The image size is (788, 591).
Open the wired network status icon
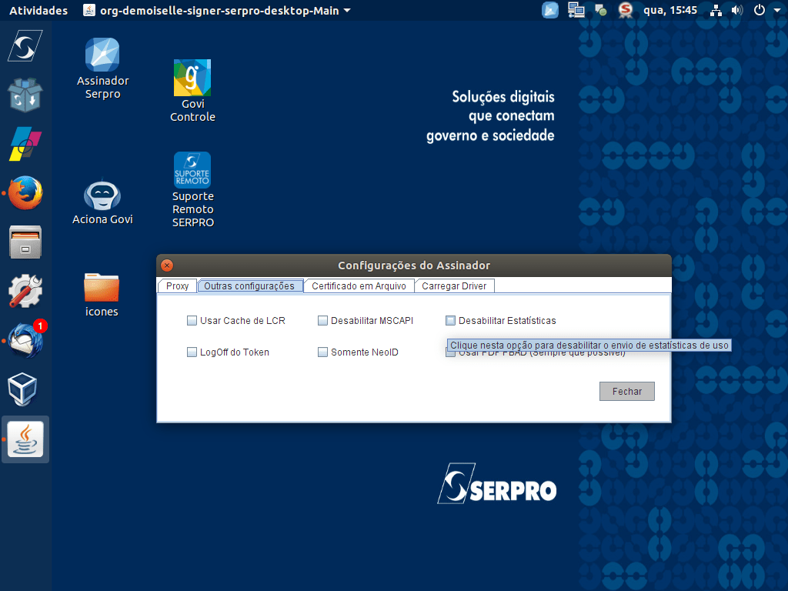point(716,11)
